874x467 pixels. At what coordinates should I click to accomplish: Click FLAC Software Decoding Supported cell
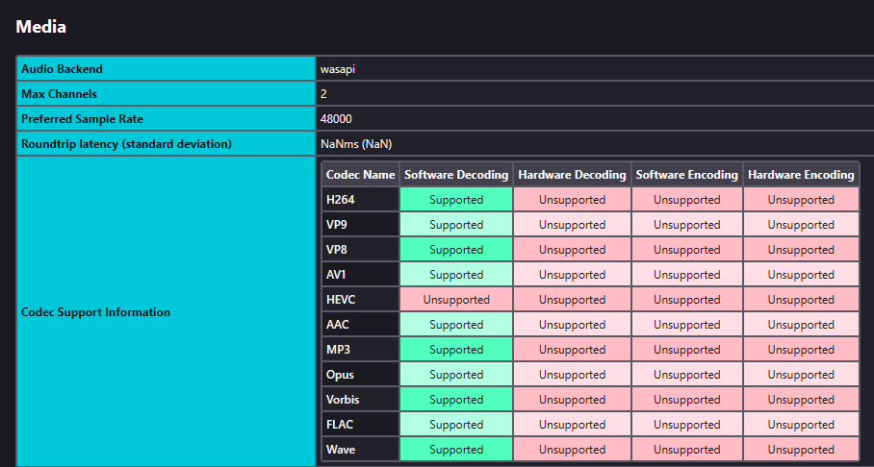pos(456,425)
